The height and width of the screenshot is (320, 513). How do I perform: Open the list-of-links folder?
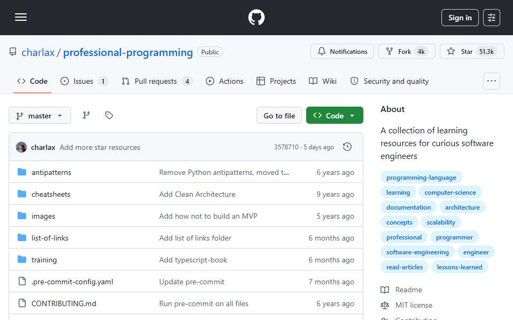(50, 238)
